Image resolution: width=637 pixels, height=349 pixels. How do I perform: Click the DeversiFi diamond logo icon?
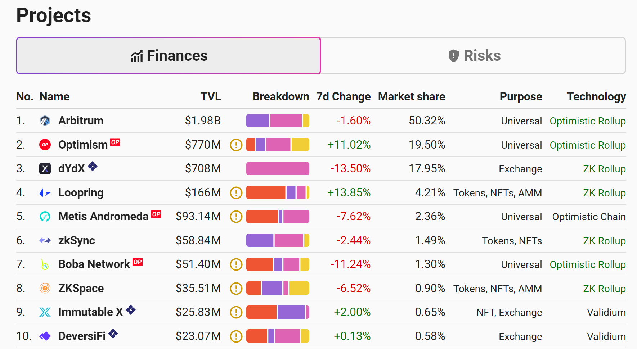(45, 336)
